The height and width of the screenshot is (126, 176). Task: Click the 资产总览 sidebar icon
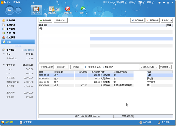[4, 29]
